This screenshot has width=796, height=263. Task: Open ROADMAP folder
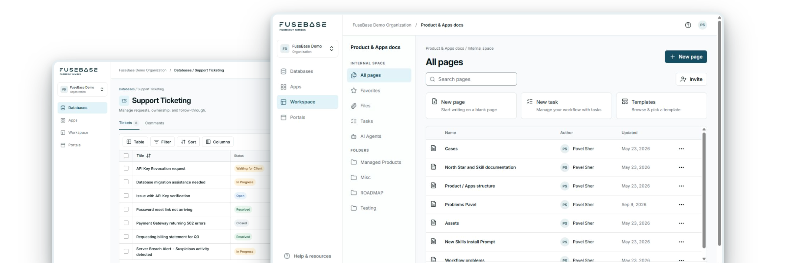coord(379,193)
